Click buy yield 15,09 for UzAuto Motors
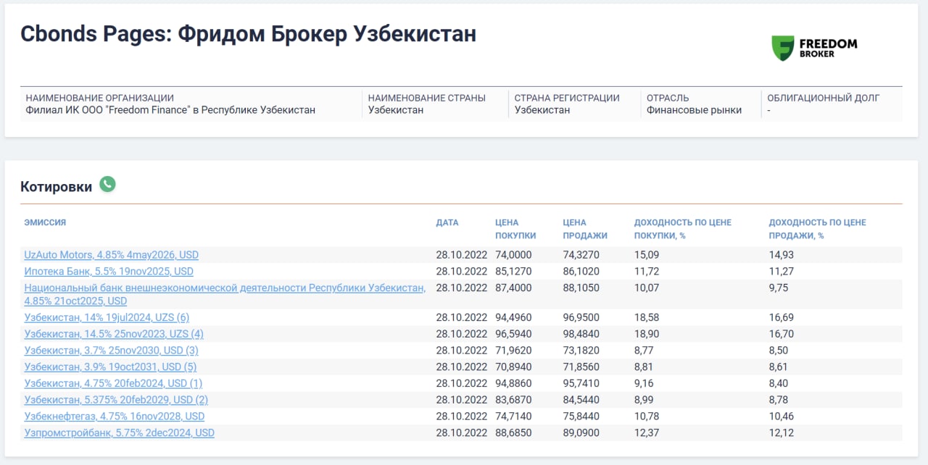This screenshot has width=928, height=465. click(x=647, y=255)
